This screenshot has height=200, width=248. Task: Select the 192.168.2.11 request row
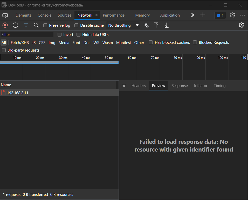point(59,93)
